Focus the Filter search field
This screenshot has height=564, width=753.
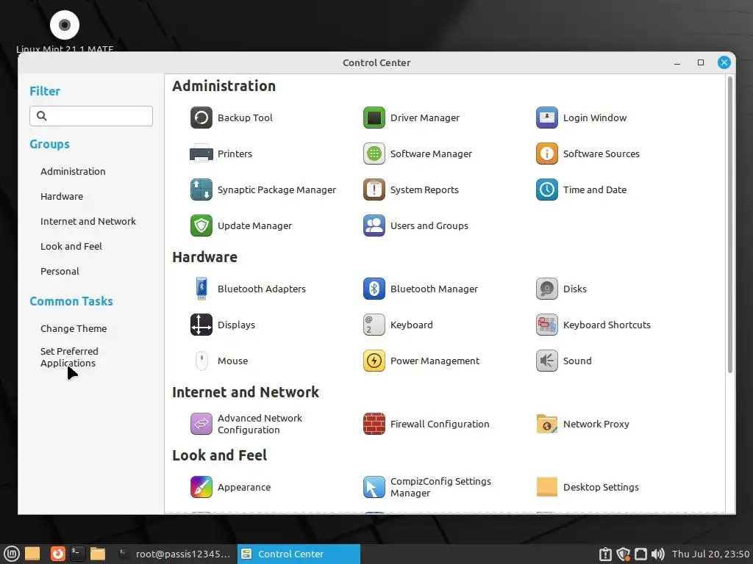[x=91, y=116]
